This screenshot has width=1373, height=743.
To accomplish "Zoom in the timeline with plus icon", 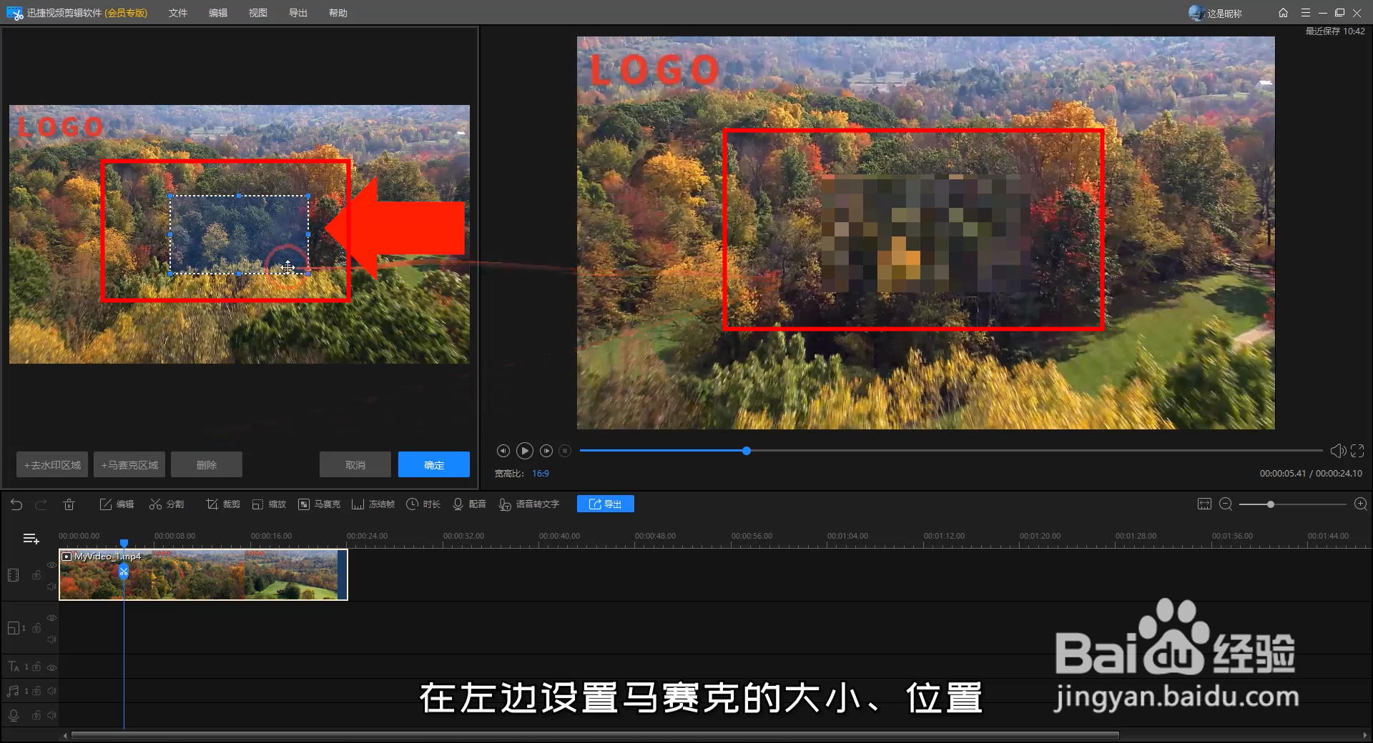I will click(1361, 504).
